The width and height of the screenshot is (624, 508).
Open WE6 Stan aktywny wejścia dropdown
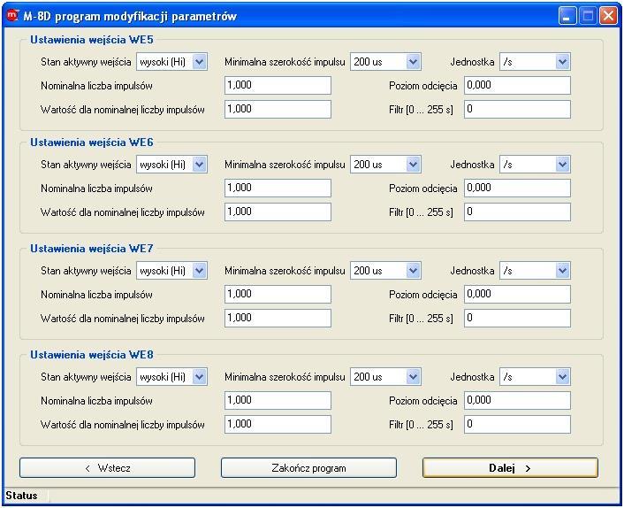coord(171,165)
